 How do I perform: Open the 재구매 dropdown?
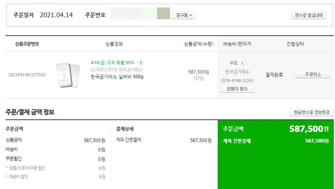coord(184,15)
